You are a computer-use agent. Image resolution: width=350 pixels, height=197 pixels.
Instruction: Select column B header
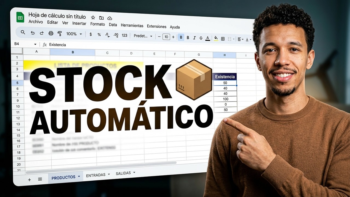pyautogui.click(x=72, y=52)
